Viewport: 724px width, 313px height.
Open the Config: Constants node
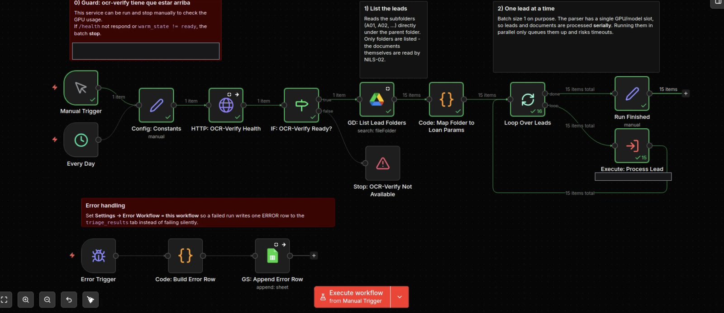tap(156, 105)
